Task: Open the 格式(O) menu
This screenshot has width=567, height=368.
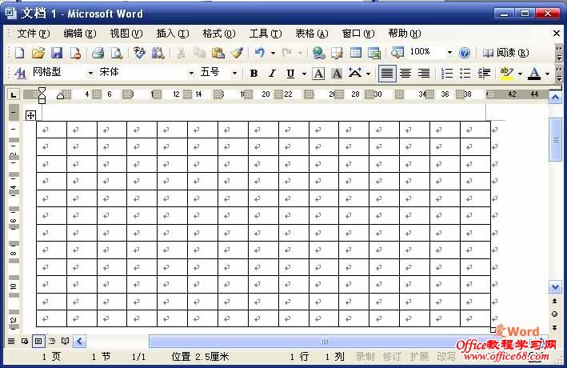Action: point(219,34)
